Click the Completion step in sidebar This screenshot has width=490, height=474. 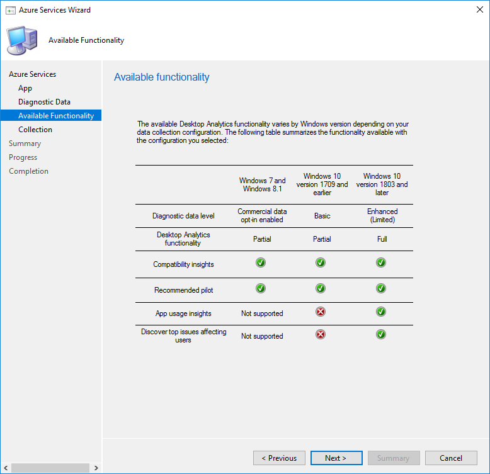coord(28,171)
